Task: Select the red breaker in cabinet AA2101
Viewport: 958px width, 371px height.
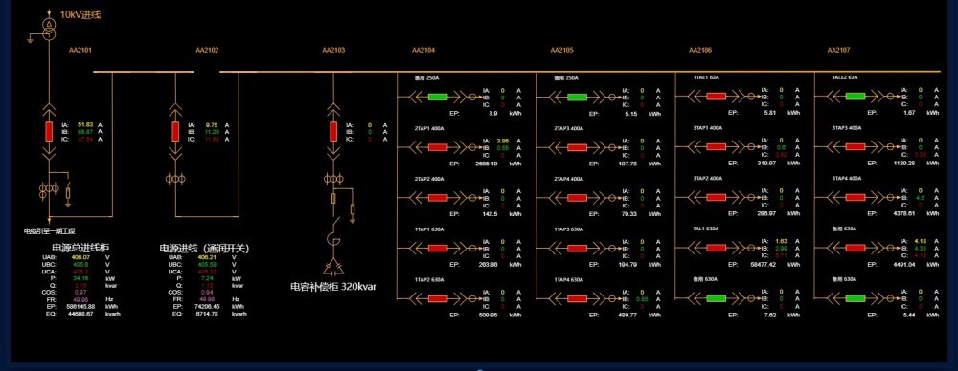Action: (49, 131)
